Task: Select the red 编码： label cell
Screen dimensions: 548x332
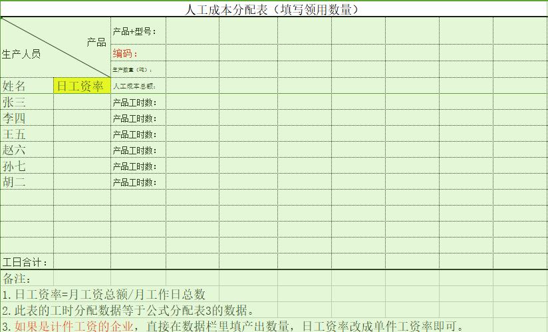Action: click(x=138, y=53)
